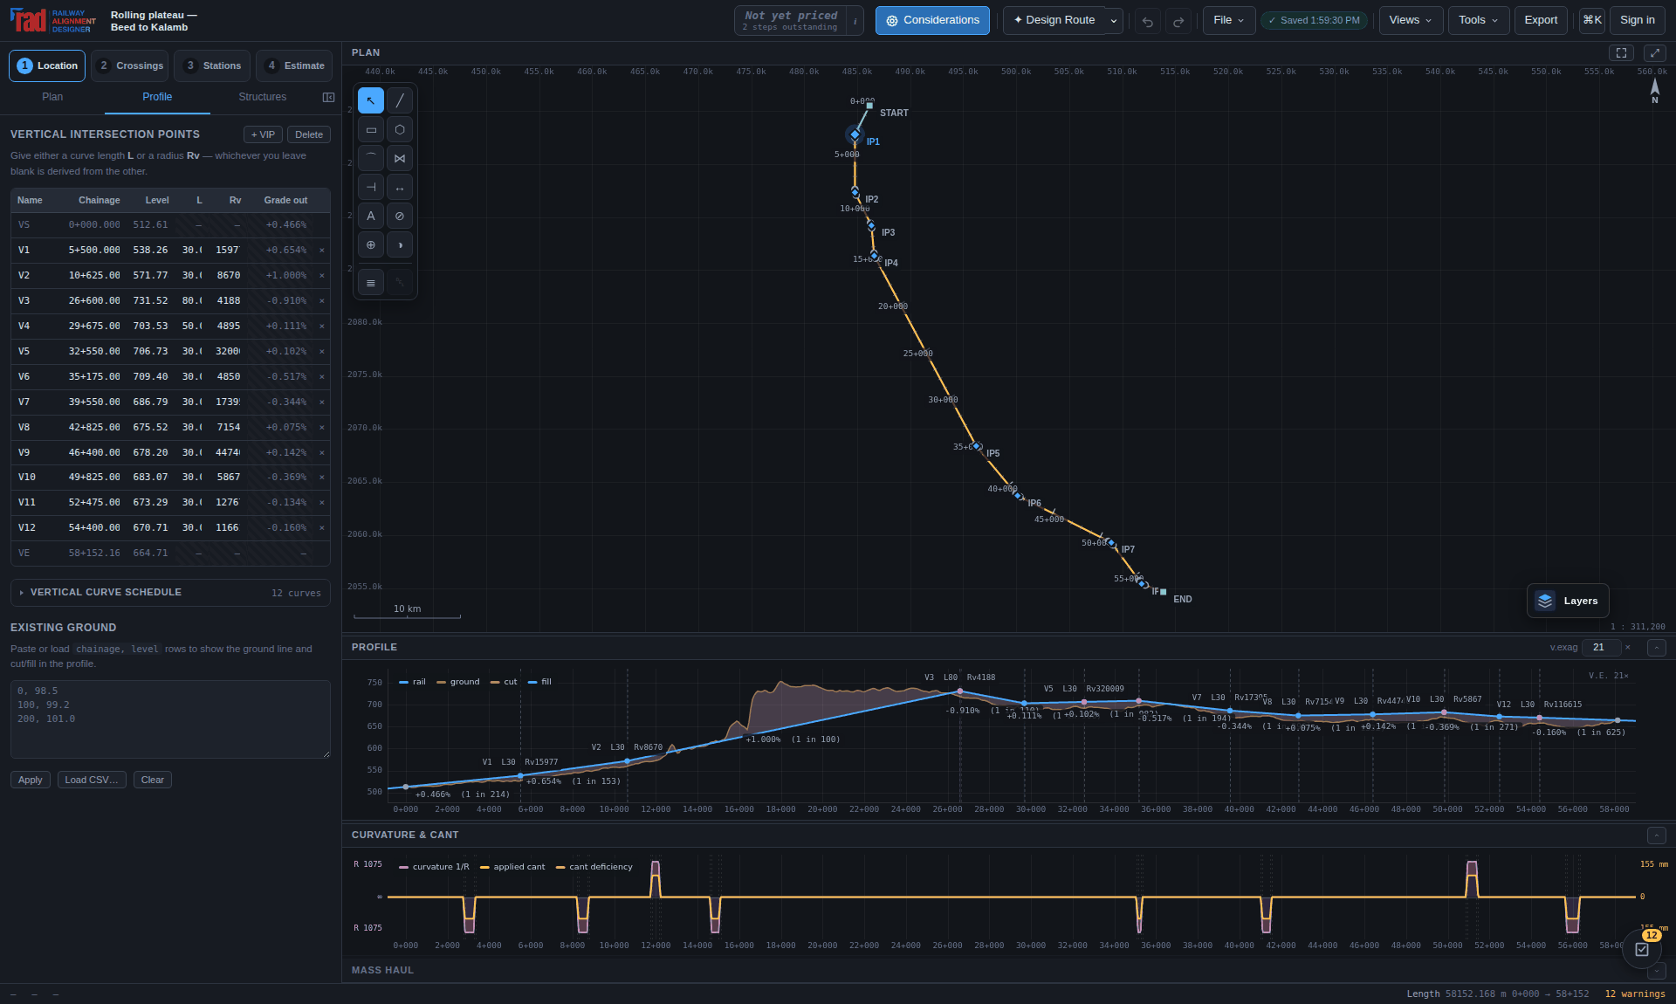1676x1004 pixels.
Task: Open the warnings checklist badge with 12
Action: click(x=1642, y=947)
